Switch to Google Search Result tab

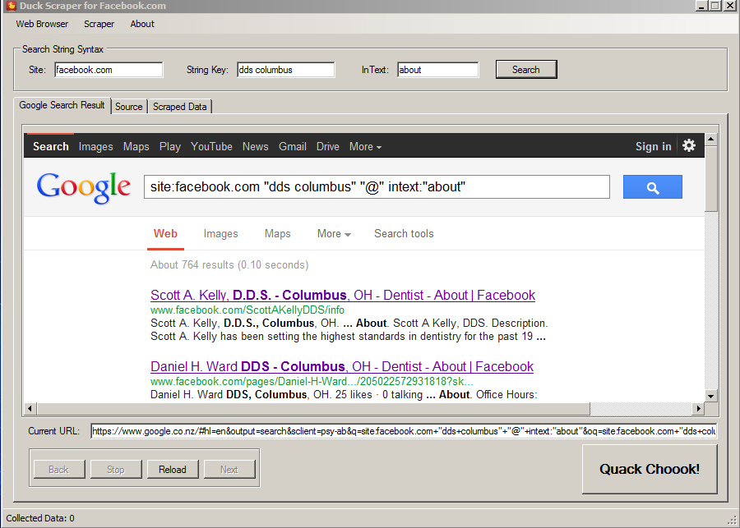point(62,105)
